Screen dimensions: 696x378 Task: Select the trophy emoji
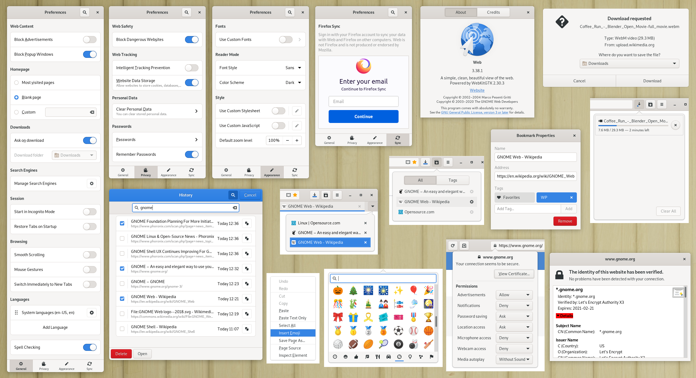tap(428, 317)
